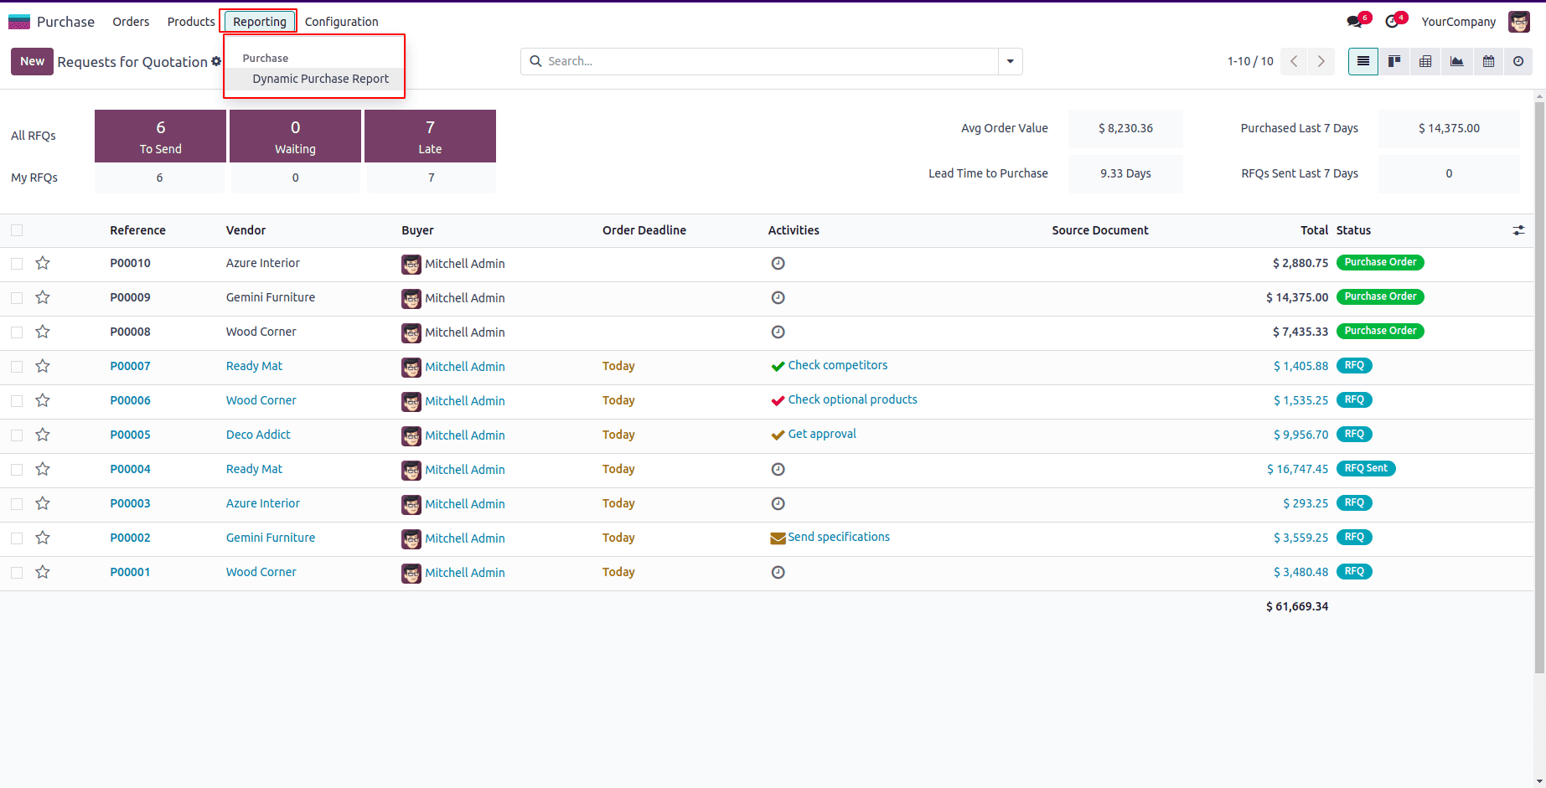
Task: Open vendor Deco Addict row
Action: click(x=258, y=435)
